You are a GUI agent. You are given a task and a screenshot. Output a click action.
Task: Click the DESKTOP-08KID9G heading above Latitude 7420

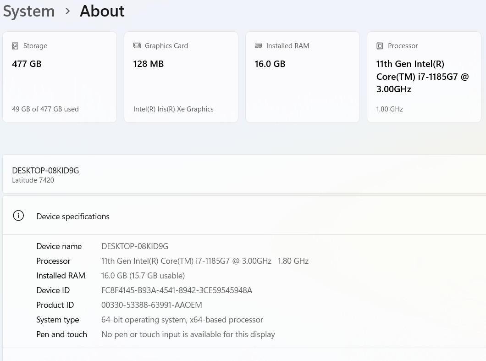tap(45, 171)
